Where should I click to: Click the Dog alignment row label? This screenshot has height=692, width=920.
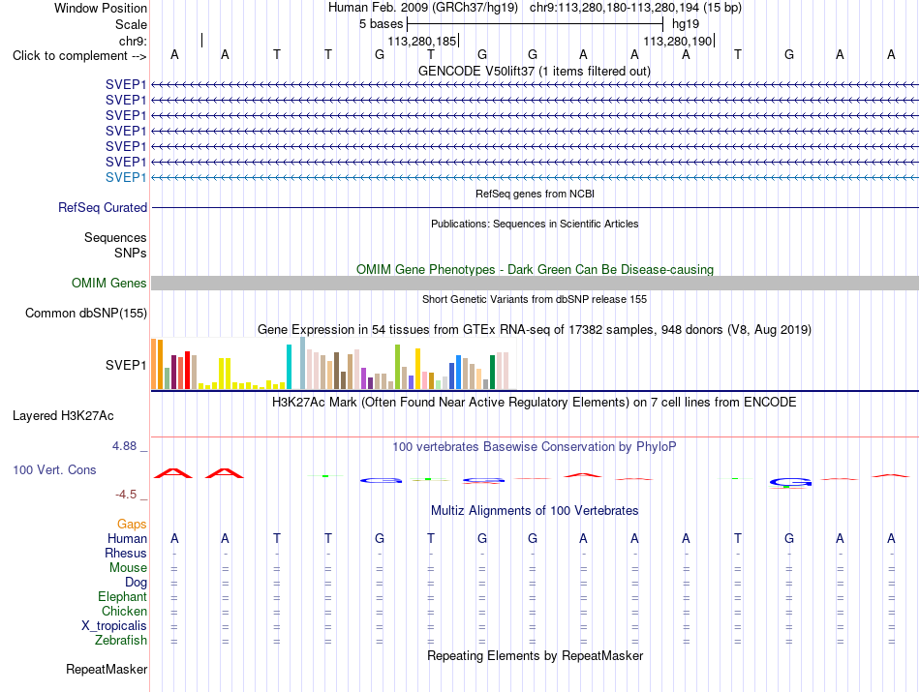coord(136,583)
